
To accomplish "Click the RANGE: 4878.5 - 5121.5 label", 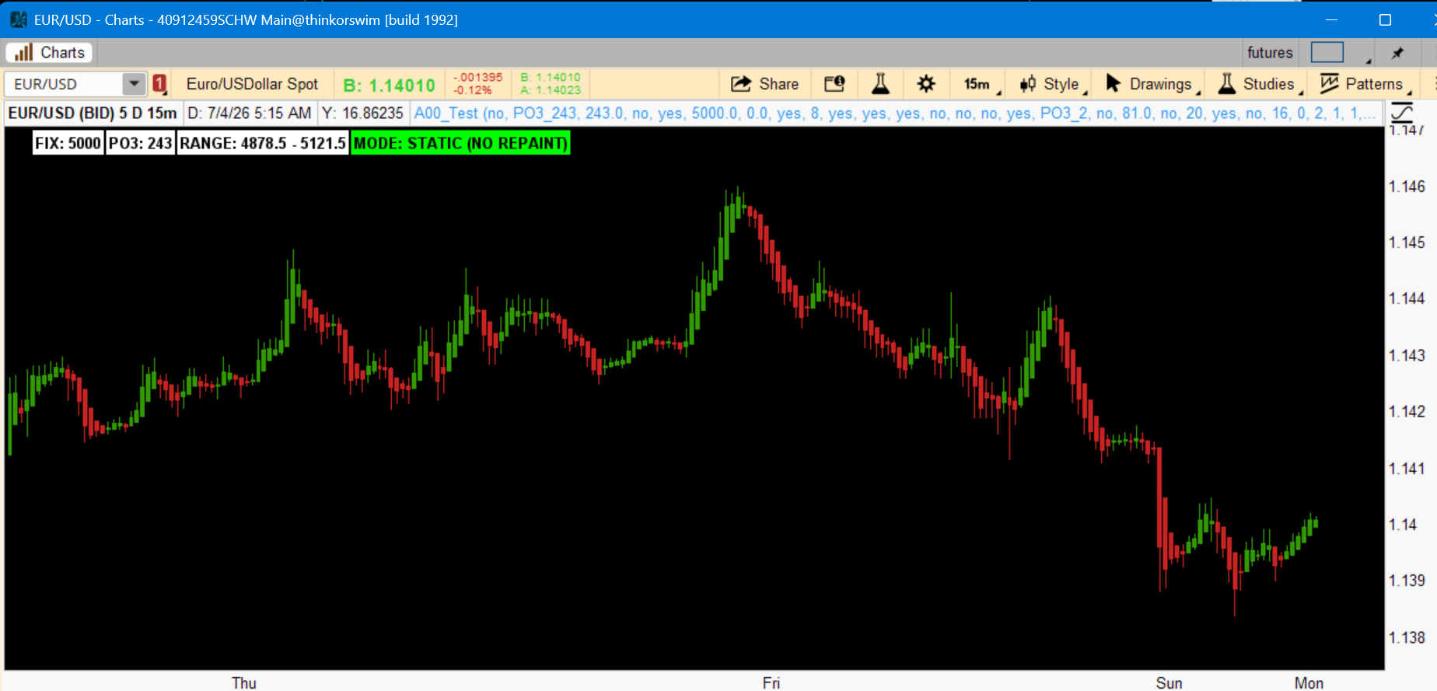I will click(x=263, y=143).
